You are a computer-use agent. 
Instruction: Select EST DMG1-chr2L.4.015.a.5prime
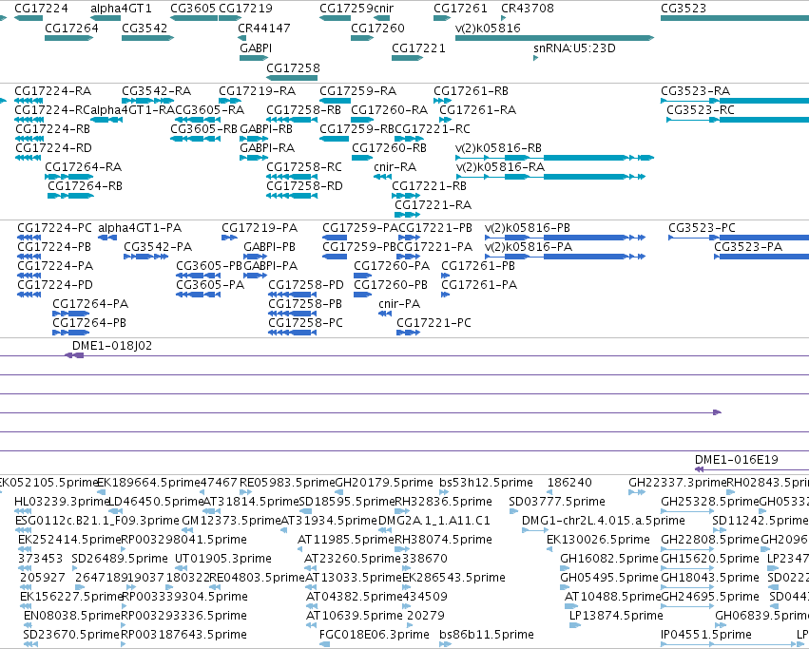point(603,521)
